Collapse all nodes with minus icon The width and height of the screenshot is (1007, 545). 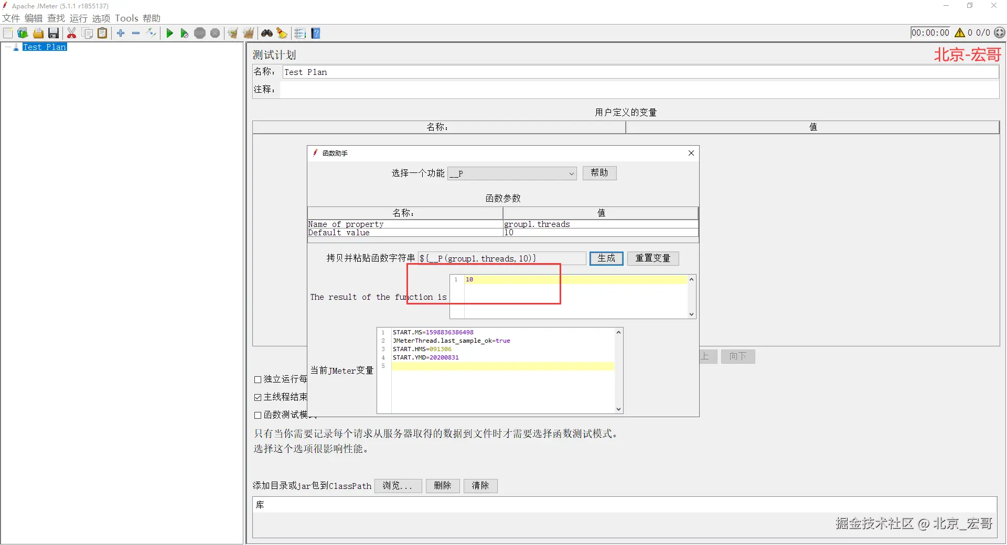(136, 33)
